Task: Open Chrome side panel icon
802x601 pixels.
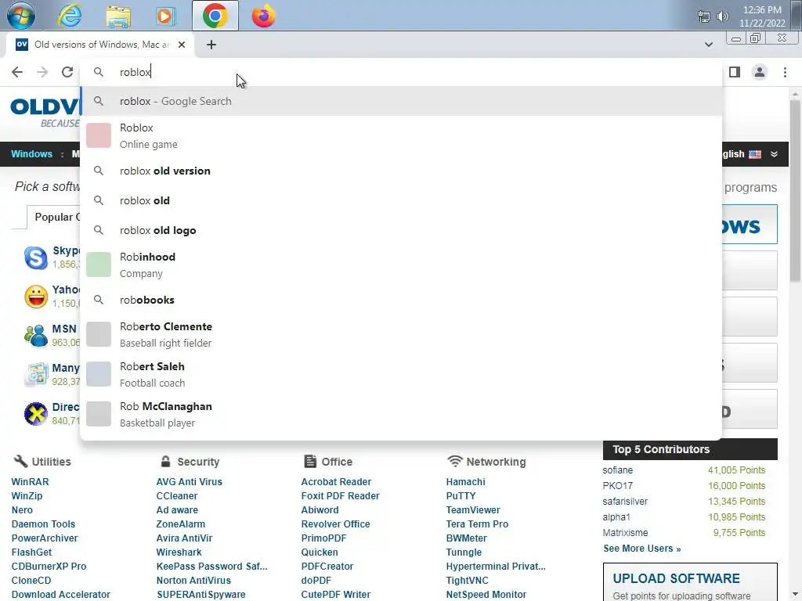Action: (x=735, y=72)
